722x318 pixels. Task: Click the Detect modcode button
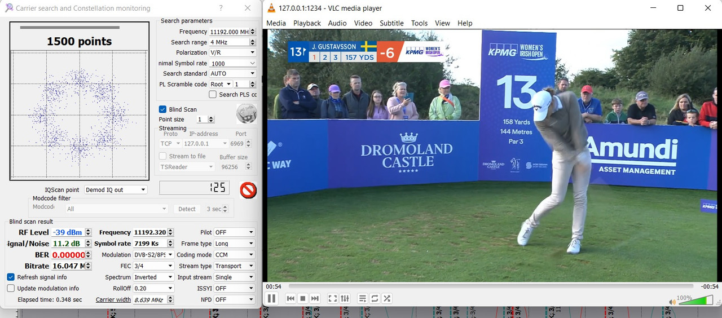(x=187, y=209)
